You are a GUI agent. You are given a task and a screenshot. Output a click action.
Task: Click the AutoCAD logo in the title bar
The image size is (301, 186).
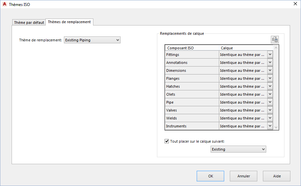5,4
